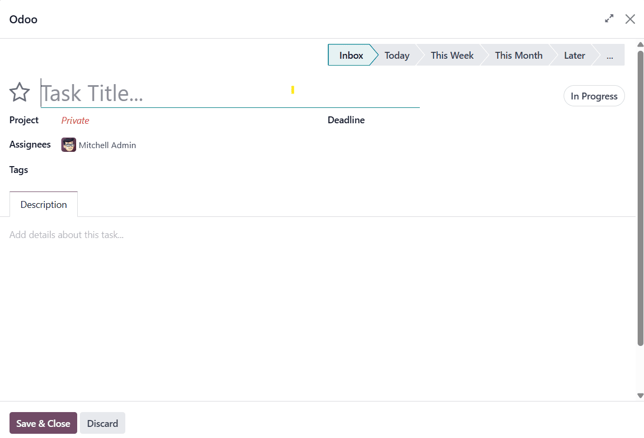
Task: Select the Inbox stage
Action: 351,55
